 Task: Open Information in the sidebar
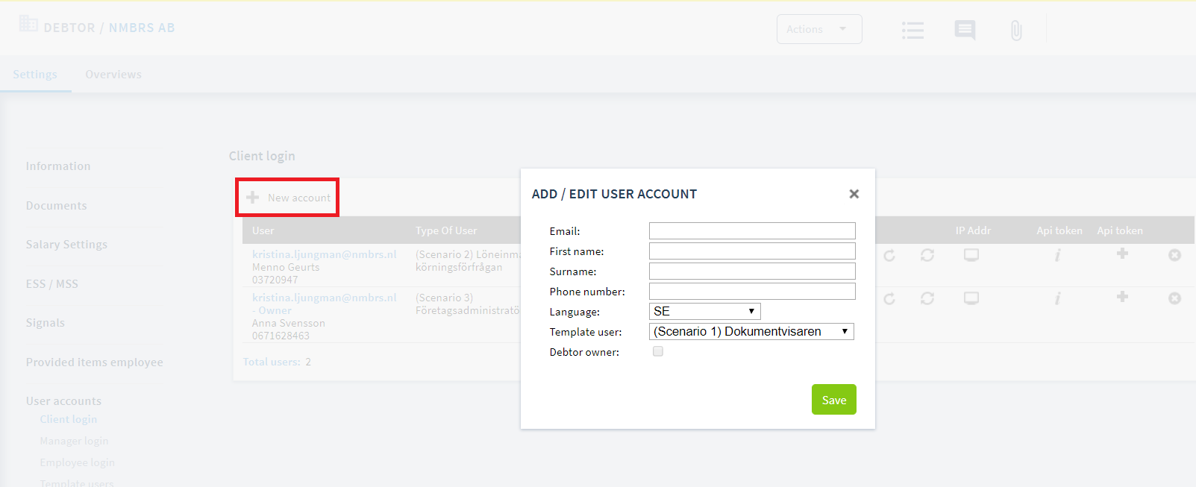[x=58, y=166]
